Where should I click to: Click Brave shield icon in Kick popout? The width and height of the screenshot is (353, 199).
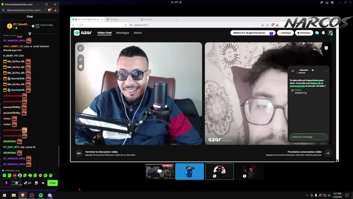point(49,10)
